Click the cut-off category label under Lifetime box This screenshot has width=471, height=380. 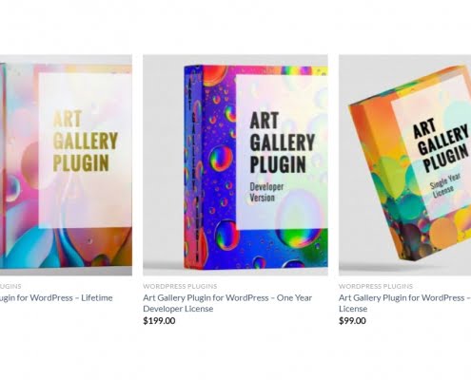(10, 286)
